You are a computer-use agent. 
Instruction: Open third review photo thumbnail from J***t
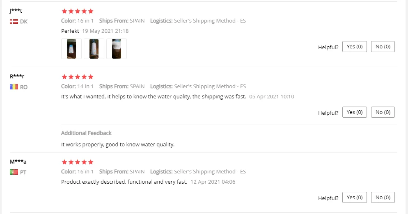(x=117, y=49)
